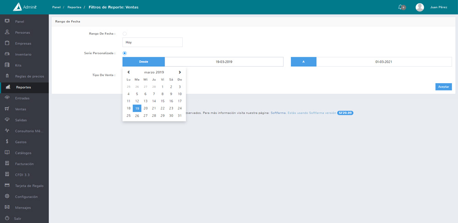458x223 pixels.
Task: Click the A end date field
Action: point(383,62)
